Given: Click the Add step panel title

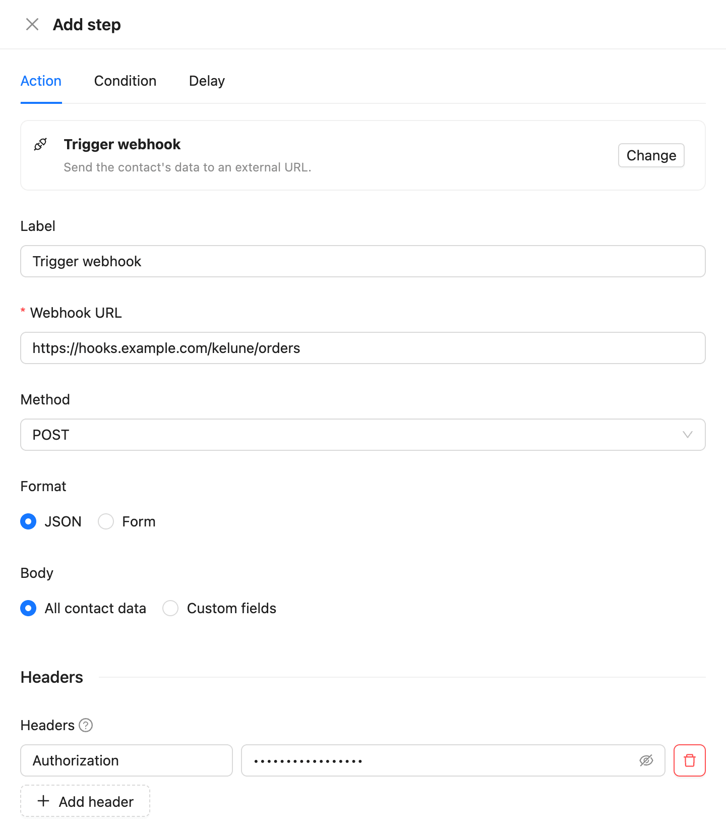Looking at the screenshot, I should [x=87, y=24].
